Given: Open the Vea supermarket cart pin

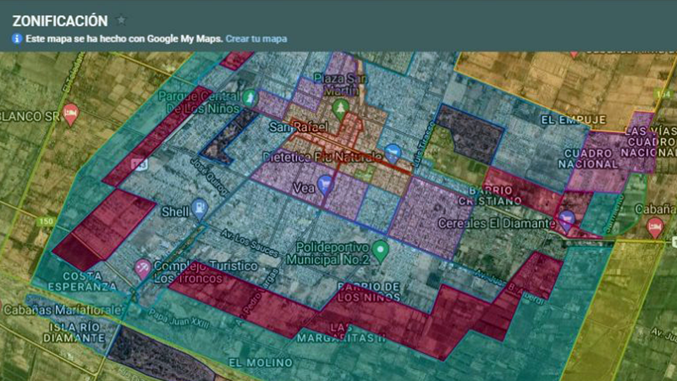Looking at the screenshot, I should (325, 184).
